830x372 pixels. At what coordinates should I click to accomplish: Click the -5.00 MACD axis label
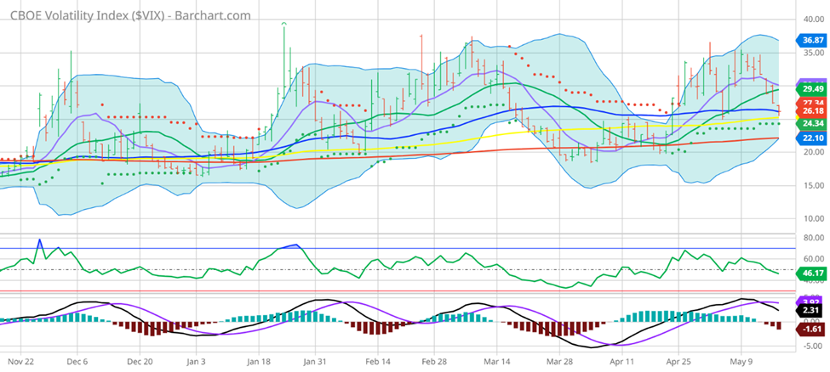[812, 346]
